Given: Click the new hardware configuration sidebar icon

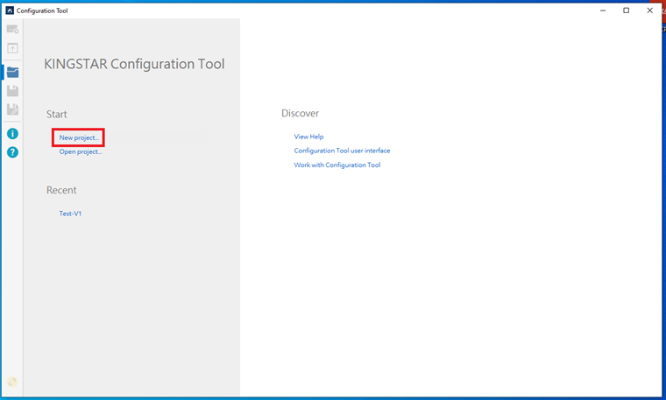Looking at the screenshot, I should coord(12,30).
